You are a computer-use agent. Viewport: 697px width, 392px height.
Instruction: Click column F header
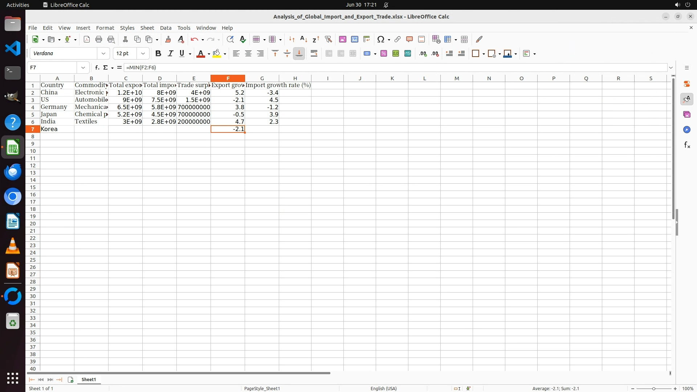(x=228, y=78)
